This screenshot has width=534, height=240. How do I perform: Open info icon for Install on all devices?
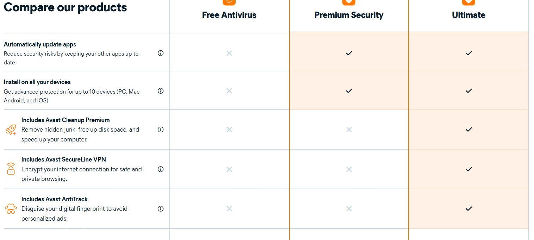161,91
